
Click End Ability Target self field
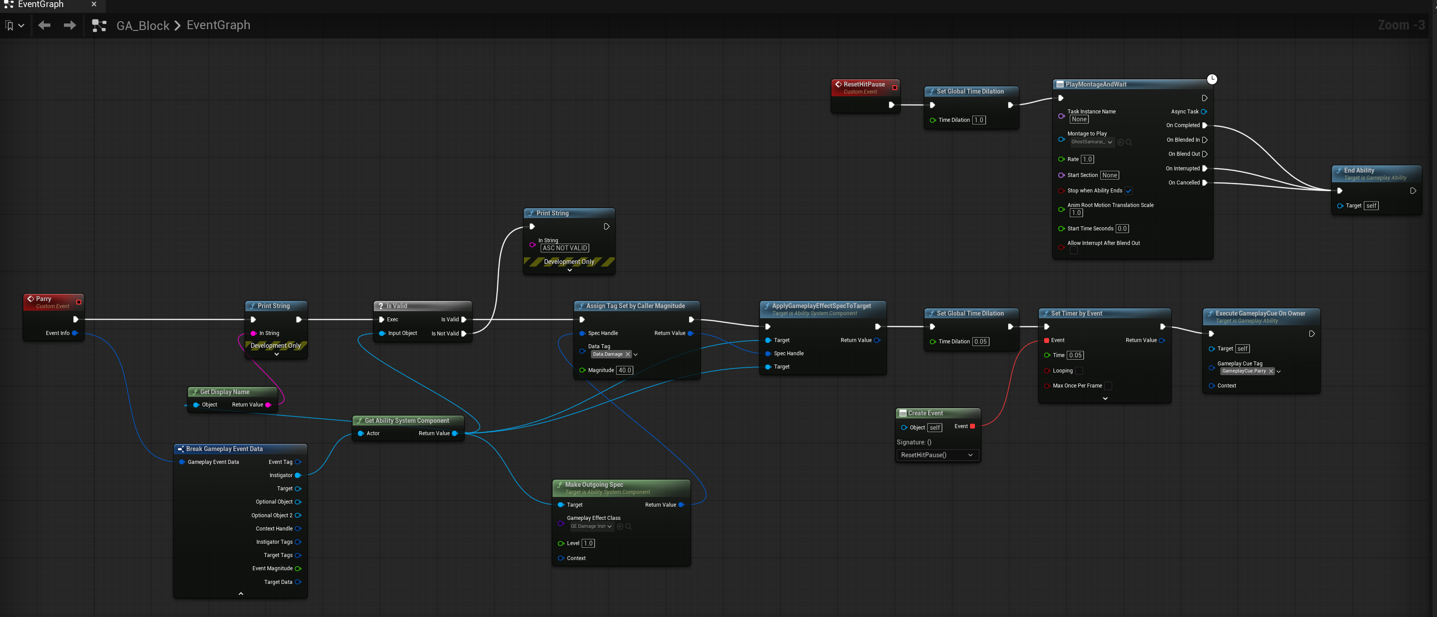pos(1371,206)
